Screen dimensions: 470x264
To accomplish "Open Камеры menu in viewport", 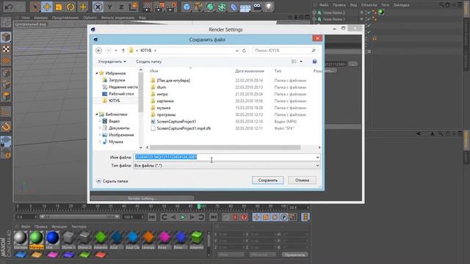I will 41,18.
